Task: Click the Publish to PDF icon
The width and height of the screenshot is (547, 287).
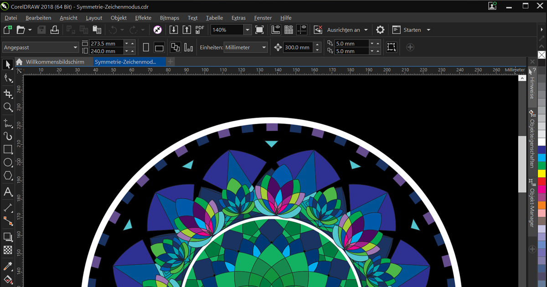Action: point(200,30)
